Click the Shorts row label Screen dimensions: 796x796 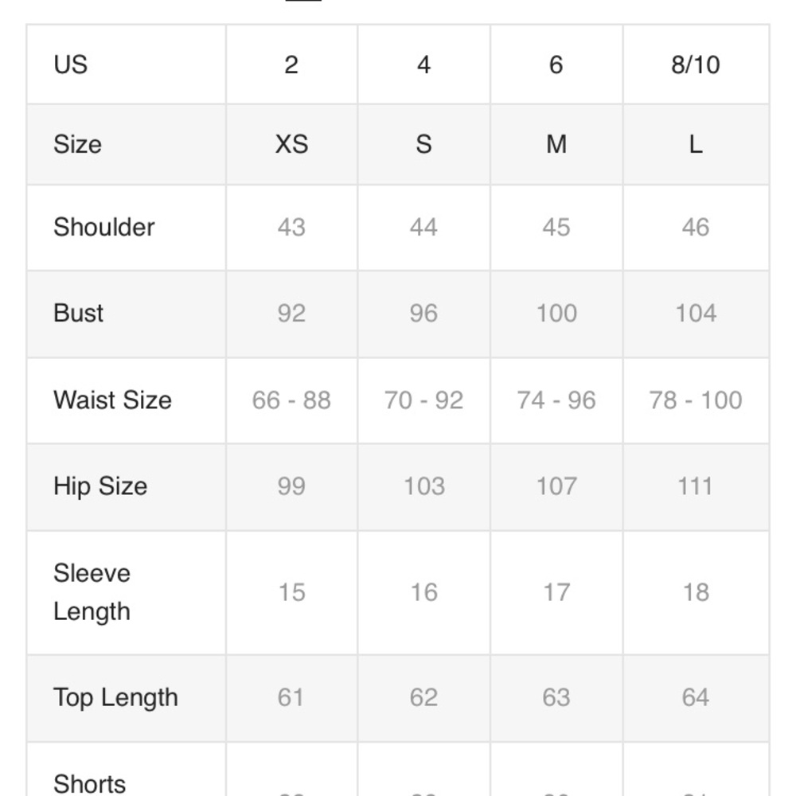pyautogui.click(x=90, y=783)
